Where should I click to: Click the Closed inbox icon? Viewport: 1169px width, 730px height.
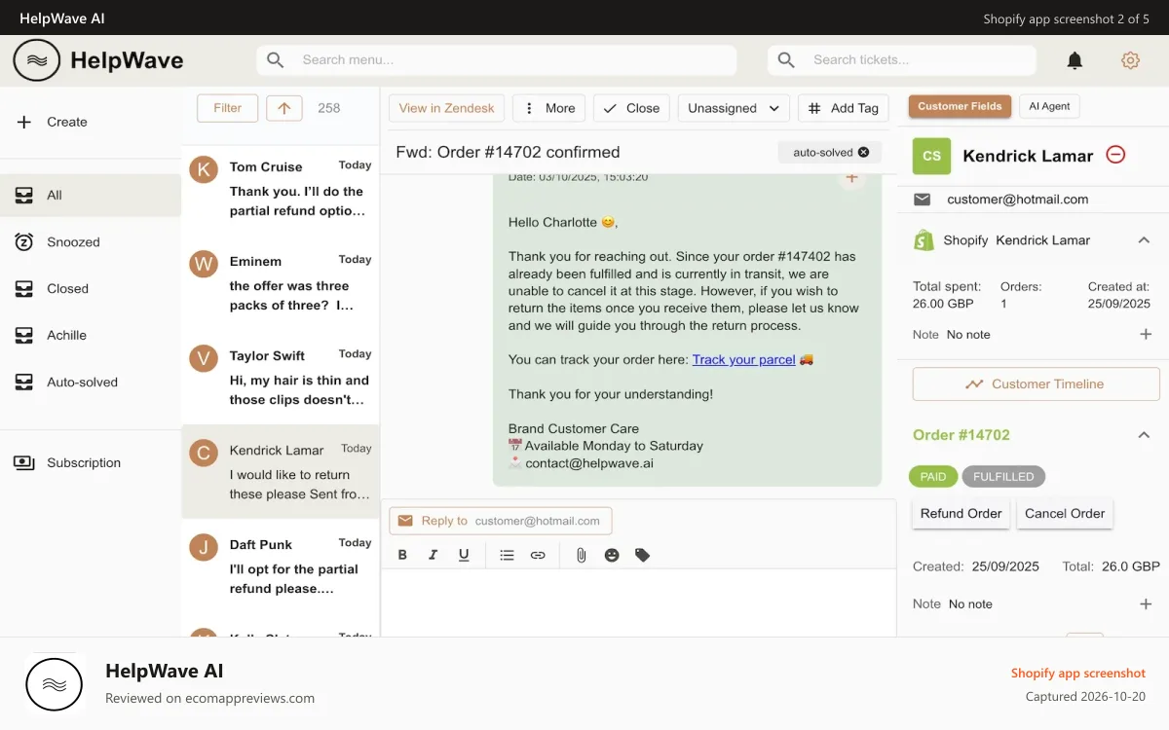pos(24,288)
